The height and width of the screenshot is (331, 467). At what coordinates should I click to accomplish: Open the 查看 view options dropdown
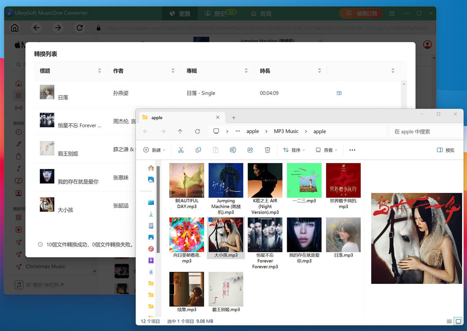[x=326, y=150]
